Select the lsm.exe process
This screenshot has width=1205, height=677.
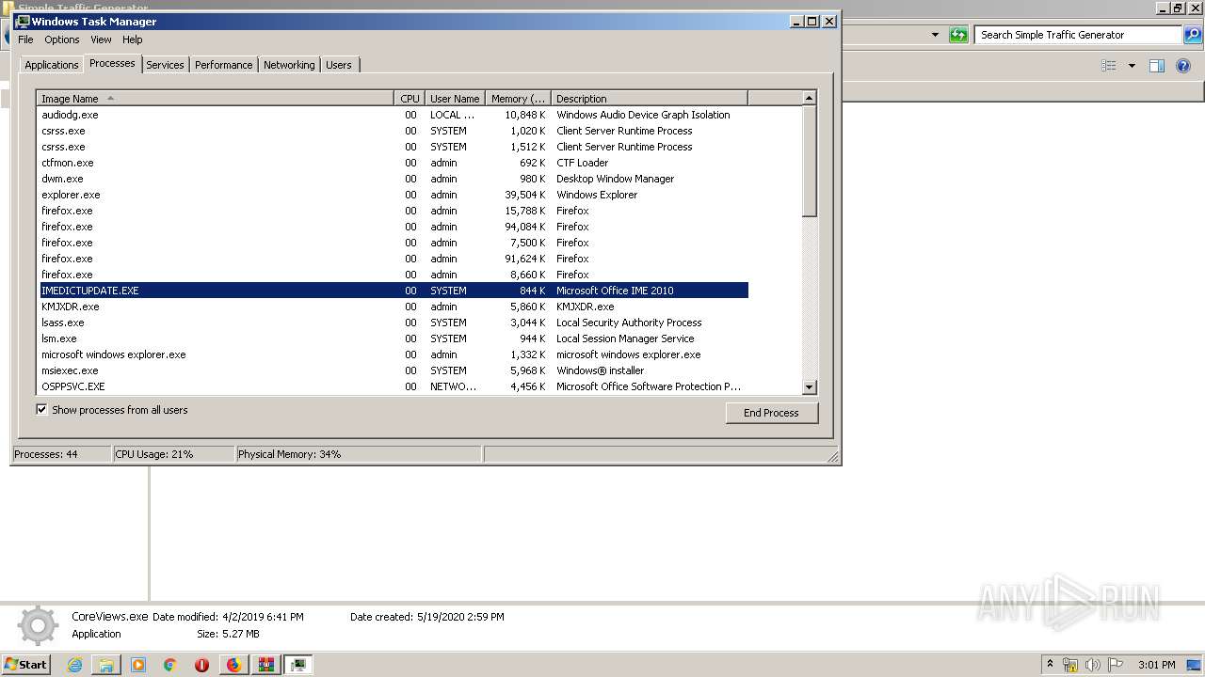tap(394, 338)
